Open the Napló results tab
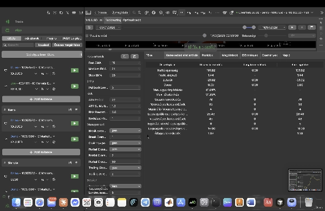This screenshot has width=325, height=211. 286,55
